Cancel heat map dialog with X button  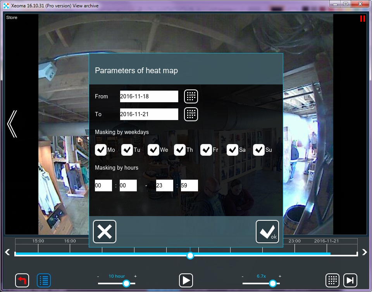[105, 232]
